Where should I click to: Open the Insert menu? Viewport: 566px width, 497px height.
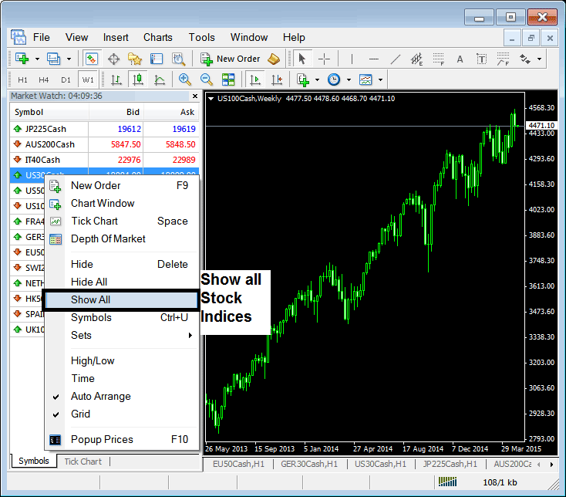(116, 38)
